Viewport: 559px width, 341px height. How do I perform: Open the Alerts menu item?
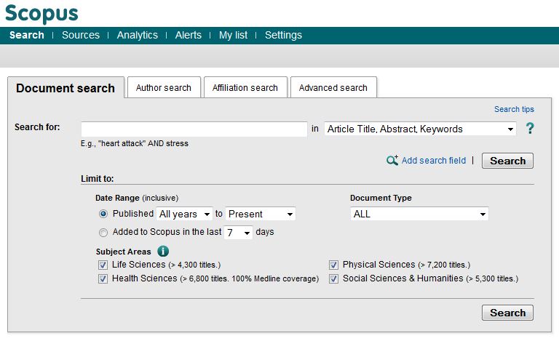pos(189,35)
